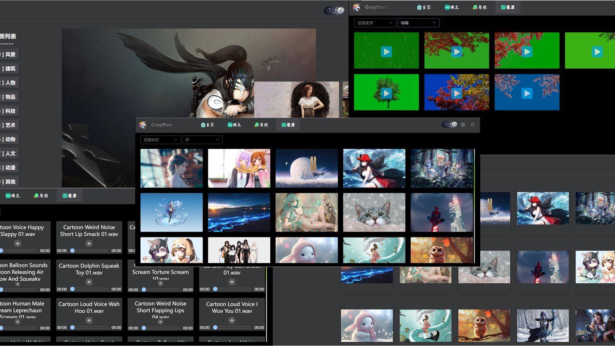Toggle the theme switch in the category list window
Viewport: 615px width, 346px height.
coord(334,11)
